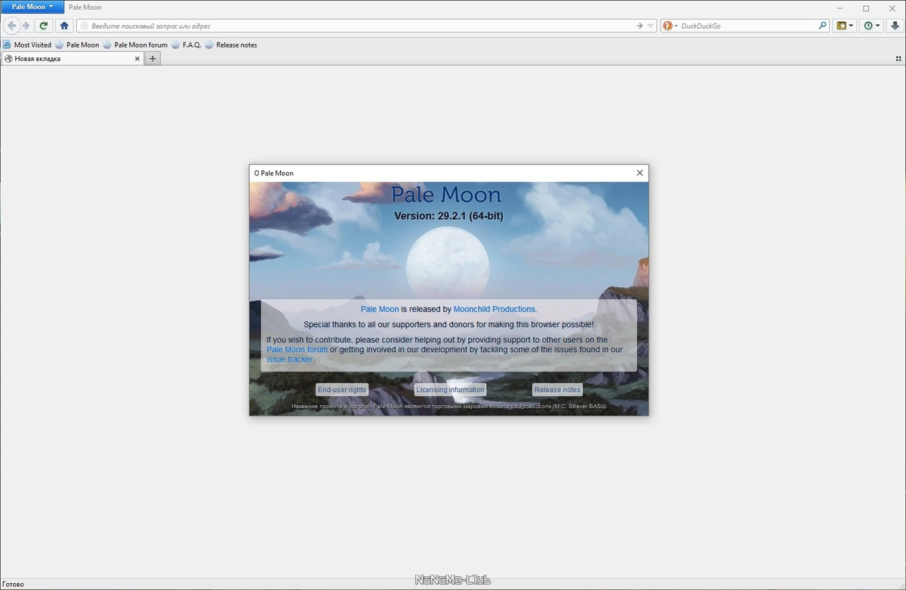Open the F.A.Q. bookmark
This screenshot has height=590, width=906.
click(186, 45)
